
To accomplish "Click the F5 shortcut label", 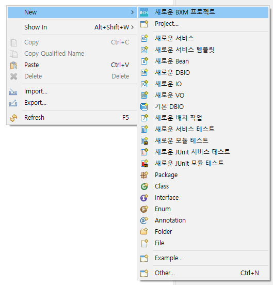I will pos(125,118).
